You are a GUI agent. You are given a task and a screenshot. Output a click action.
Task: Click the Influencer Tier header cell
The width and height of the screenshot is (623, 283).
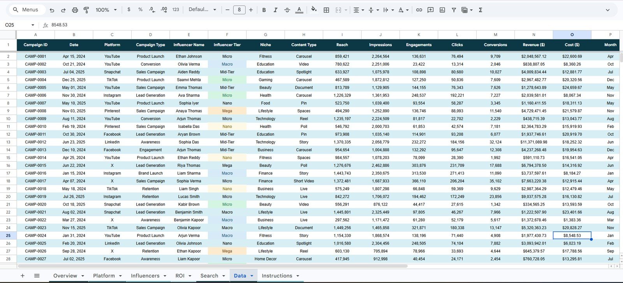tap(227, 45)
